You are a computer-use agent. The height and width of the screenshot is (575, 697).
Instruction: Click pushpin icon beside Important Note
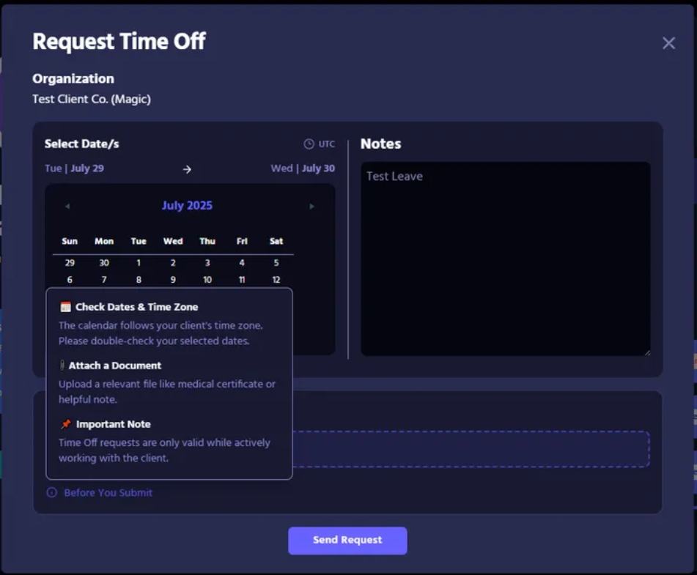pyautogui.click(x=66, y=424)
